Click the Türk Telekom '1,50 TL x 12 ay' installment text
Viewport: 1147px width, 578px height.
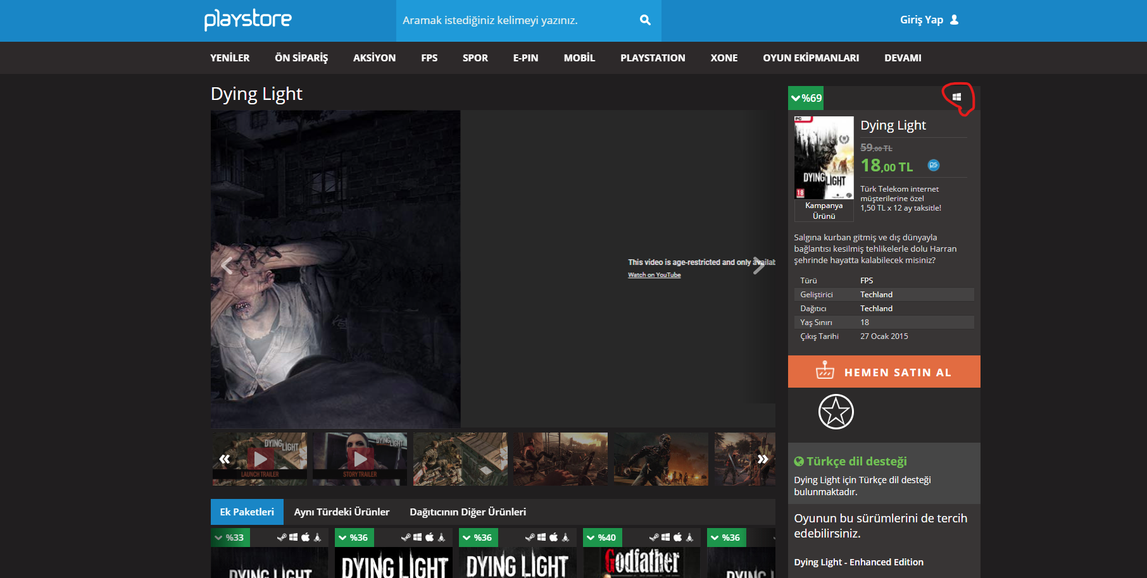click(901, 208)
